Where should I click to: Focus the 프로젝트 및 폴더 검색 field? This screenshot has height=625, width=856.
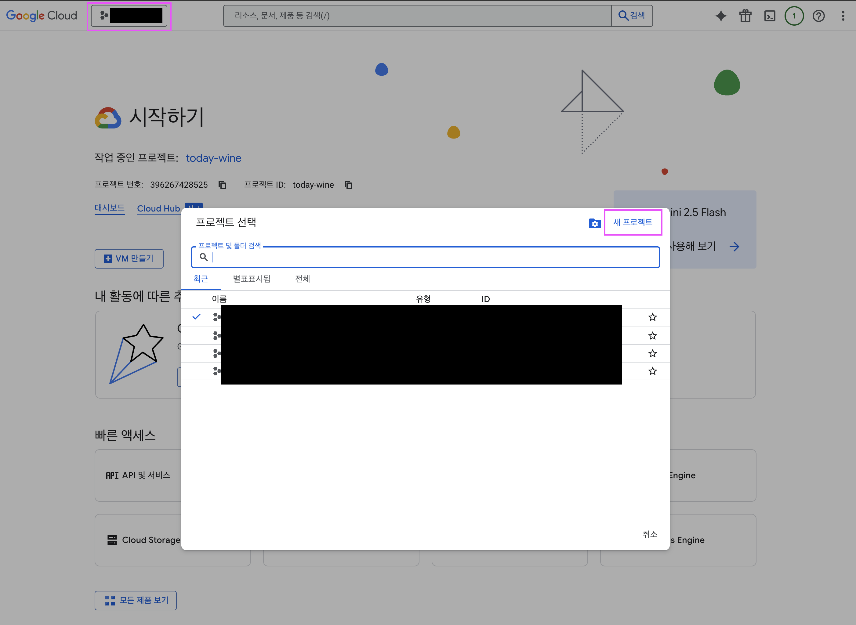[431, 257]
